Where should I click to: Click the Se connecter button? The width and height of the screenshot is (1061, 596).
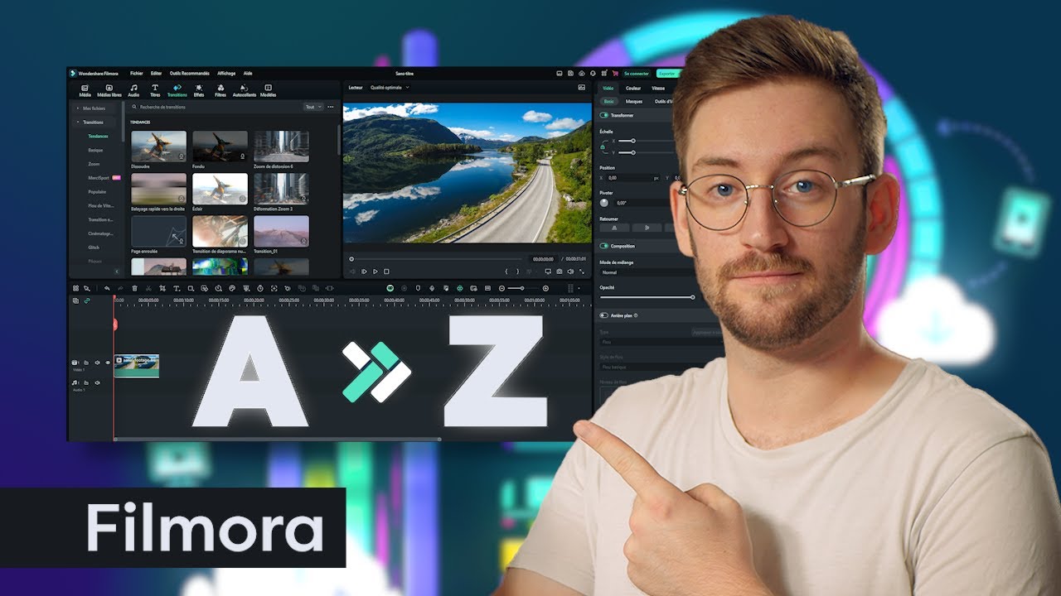(637, 74)
